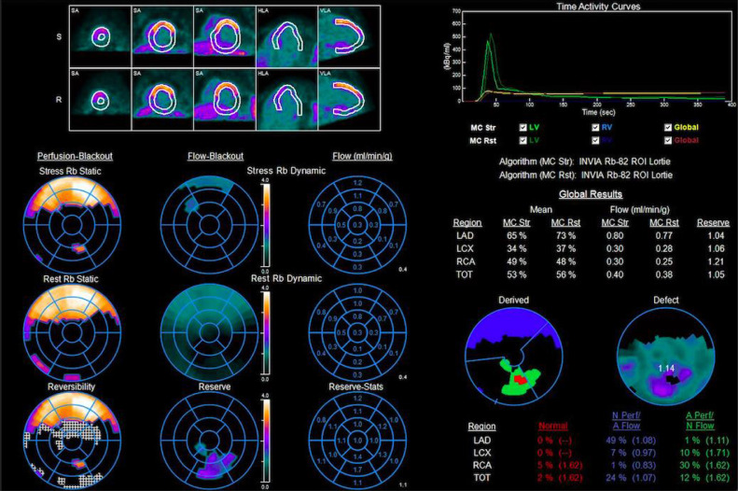Toggle the MC Str Global checkbox
The height and width of the screenshot is (491, 738).
pyautogui.click(x=668, y=128)
